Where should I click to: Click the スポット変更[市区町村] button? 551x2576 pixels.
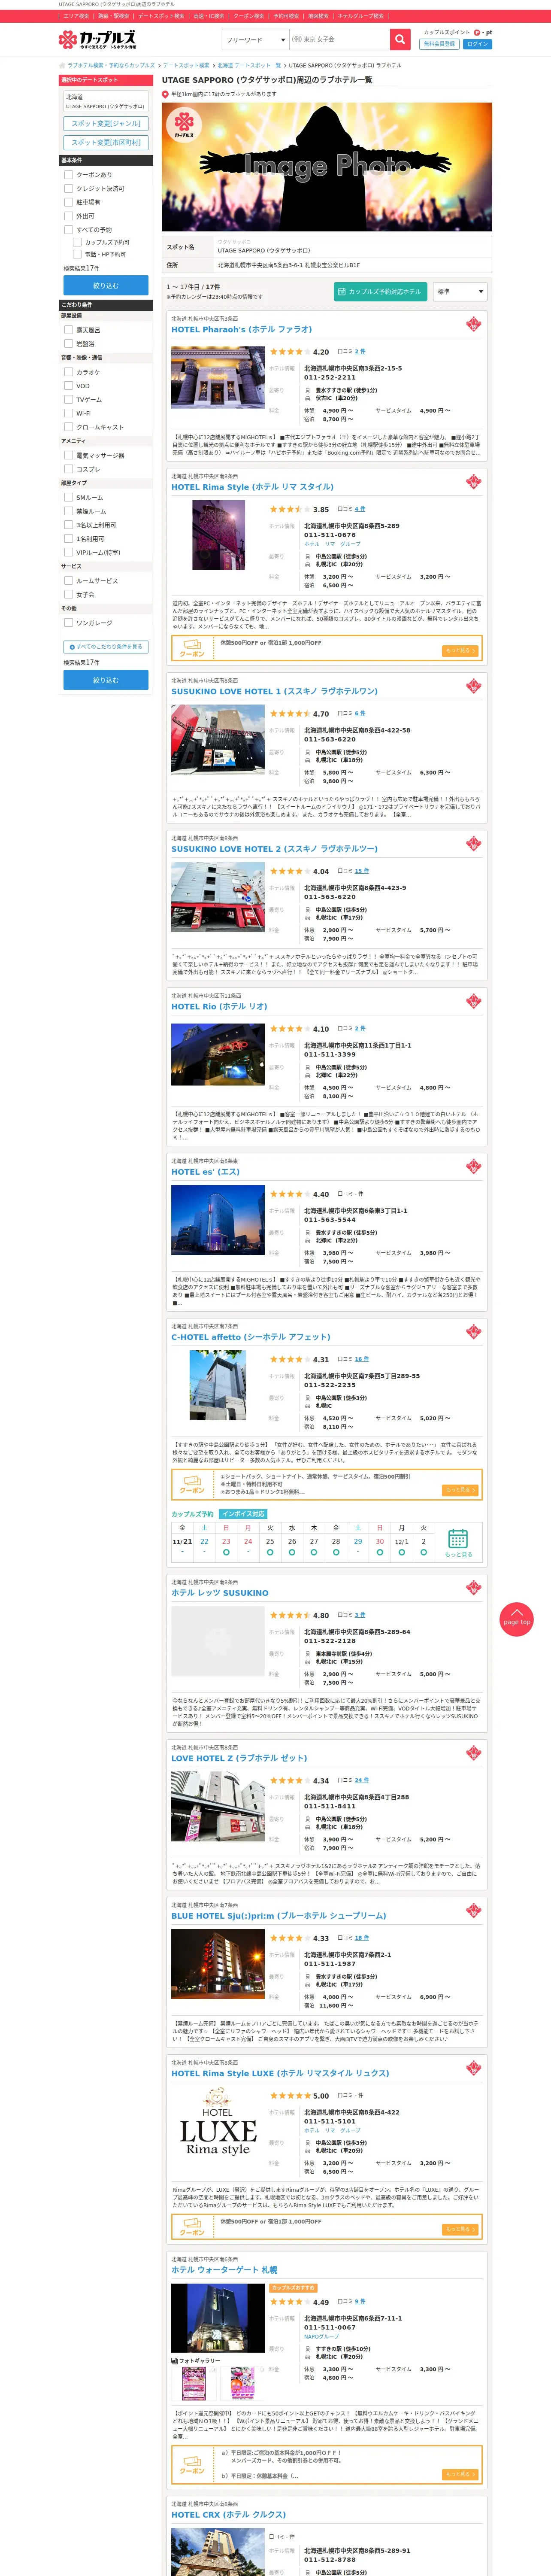pyautogui.click(x=106, y=142)
